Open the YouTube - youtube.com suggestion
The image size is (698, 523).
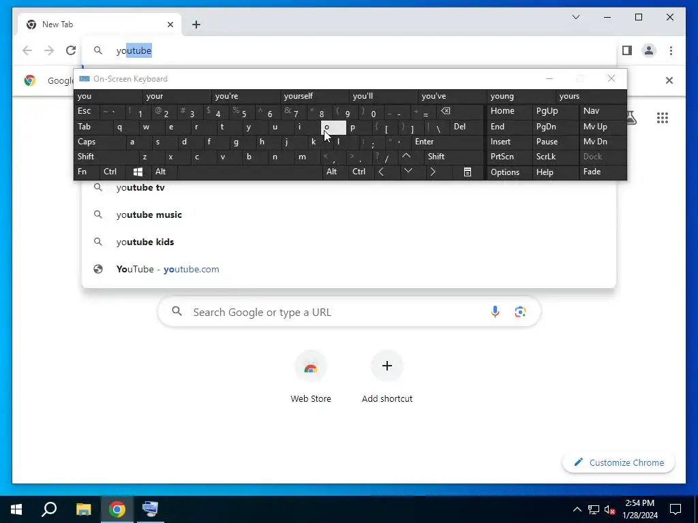pos(349,269)
